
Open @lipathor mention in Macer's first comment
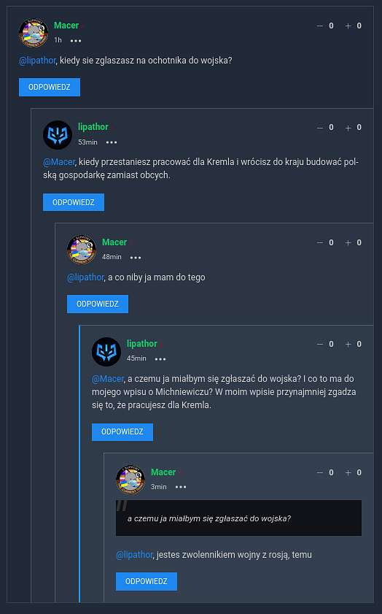tap(37, 61)
